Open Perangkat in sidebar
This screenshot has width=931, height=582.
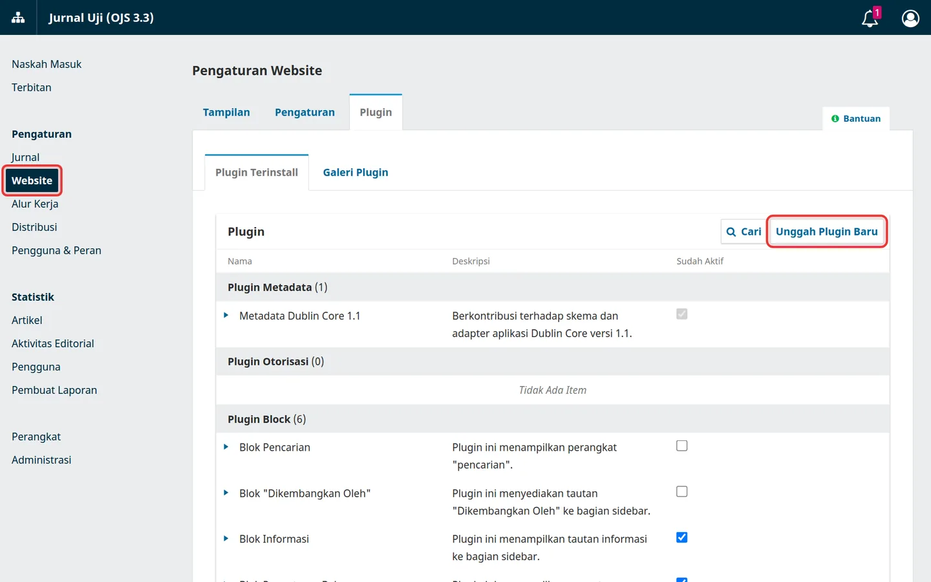tap(36, 436)
